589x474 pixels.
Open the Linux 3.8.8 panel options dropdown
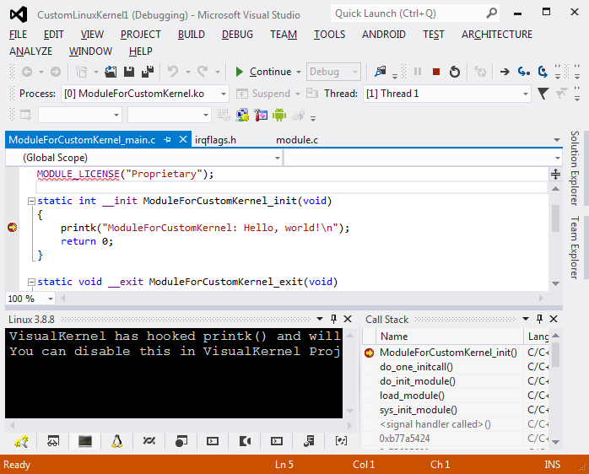[320, 319]
